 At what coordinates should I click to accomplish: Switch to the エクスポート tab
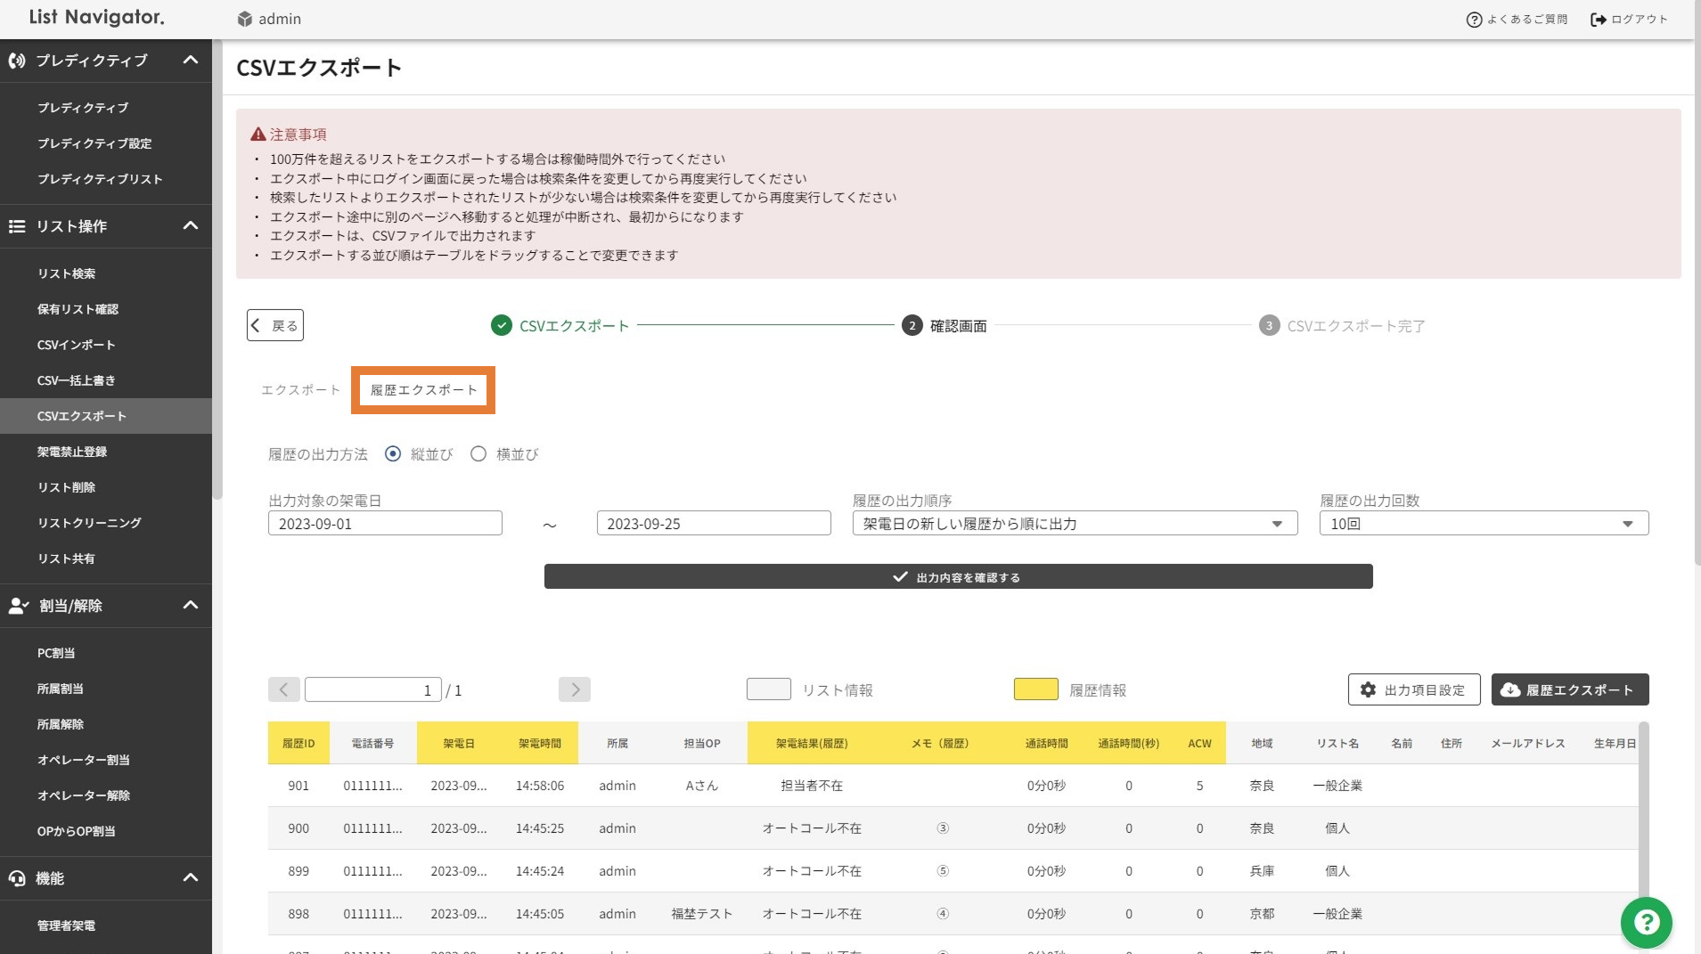point(300,390)
